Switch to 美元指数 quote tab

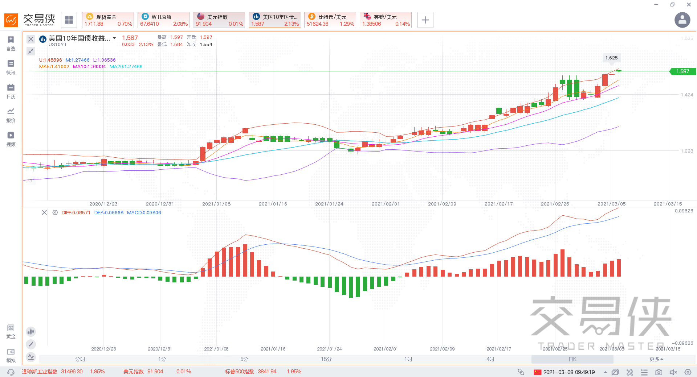click(219, 20)
